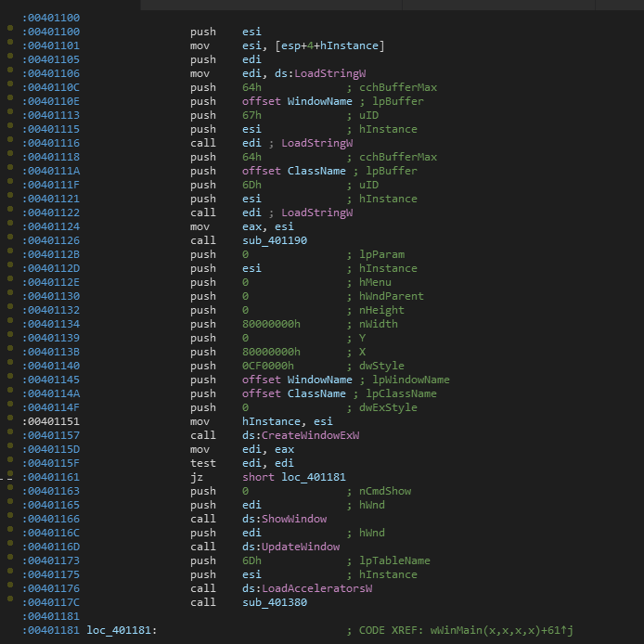Toggle breakpoint dot at address 00401100 push esi

coord(9,32)
